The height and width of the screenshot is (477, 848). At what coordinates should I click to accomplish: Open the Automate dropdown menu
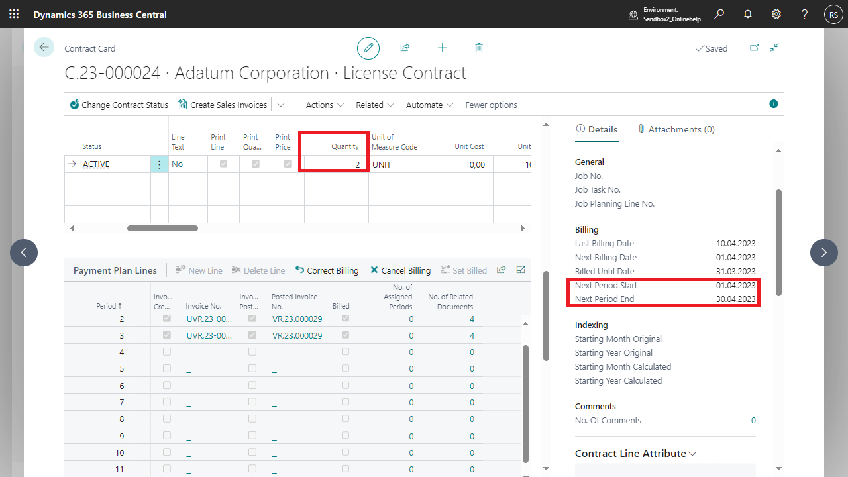429,105
